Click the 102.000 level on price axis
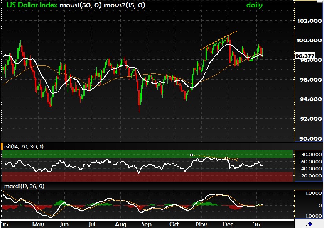This screenshot has width=324, height=228. pos(309,21)
